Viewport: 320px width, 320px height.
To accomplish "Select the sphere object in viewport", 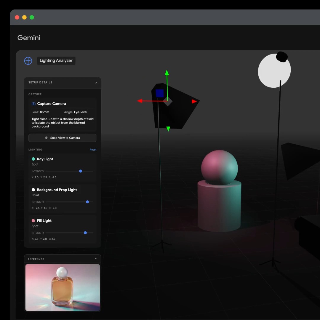I will tap(219, 167).
